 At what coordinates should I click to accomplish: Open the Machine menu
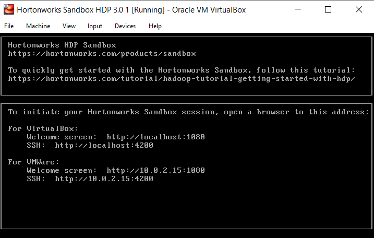click(x=38, y=26)
